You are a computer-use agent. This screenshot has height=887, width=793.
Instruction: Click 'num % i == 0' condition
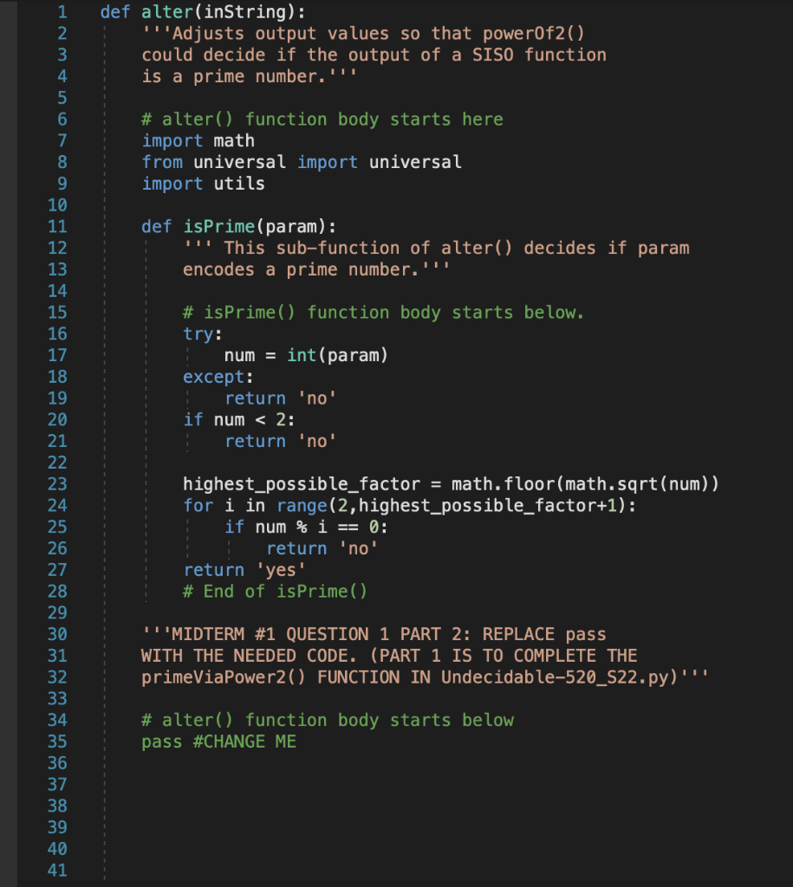(x=316, y=528)
